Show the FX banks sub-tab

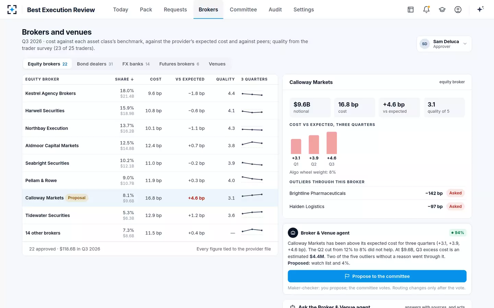tap(136, 64)
